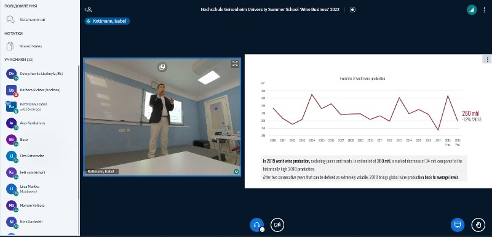Screen dimensions: 492x237
Task: Open presentation options three-dot menu
Action: click(x=486, y=59)
